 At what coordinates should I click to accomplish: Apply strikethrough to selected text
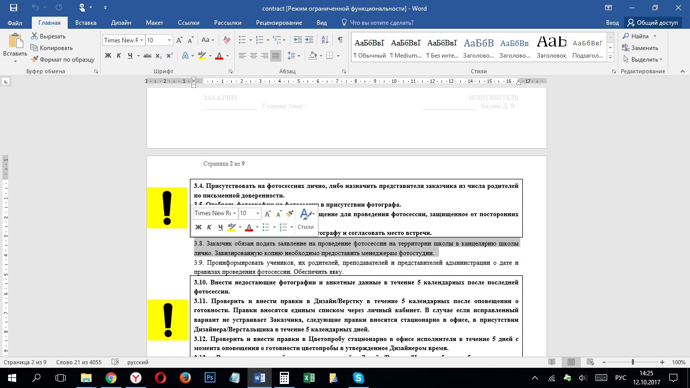[147, 56]
